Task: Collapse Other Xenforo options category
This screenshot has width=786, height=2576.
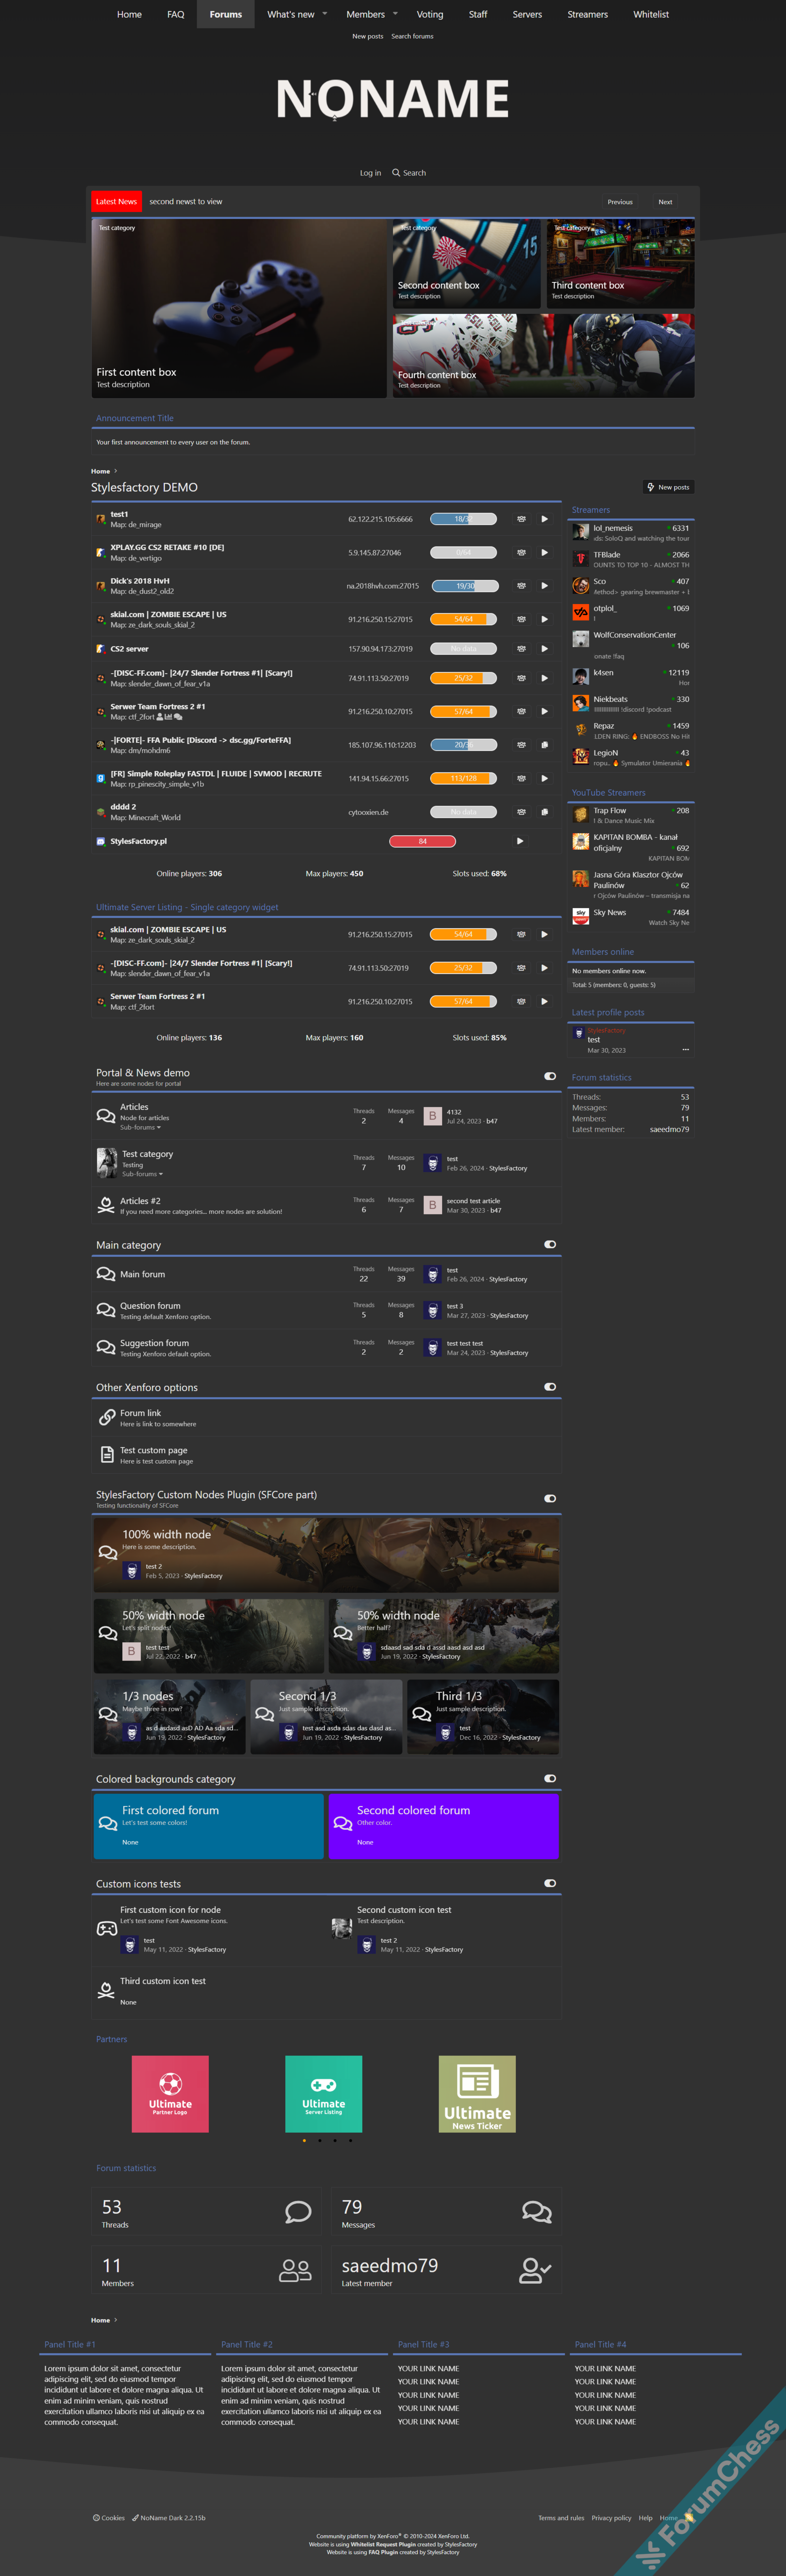Action: click(550, 1387)
